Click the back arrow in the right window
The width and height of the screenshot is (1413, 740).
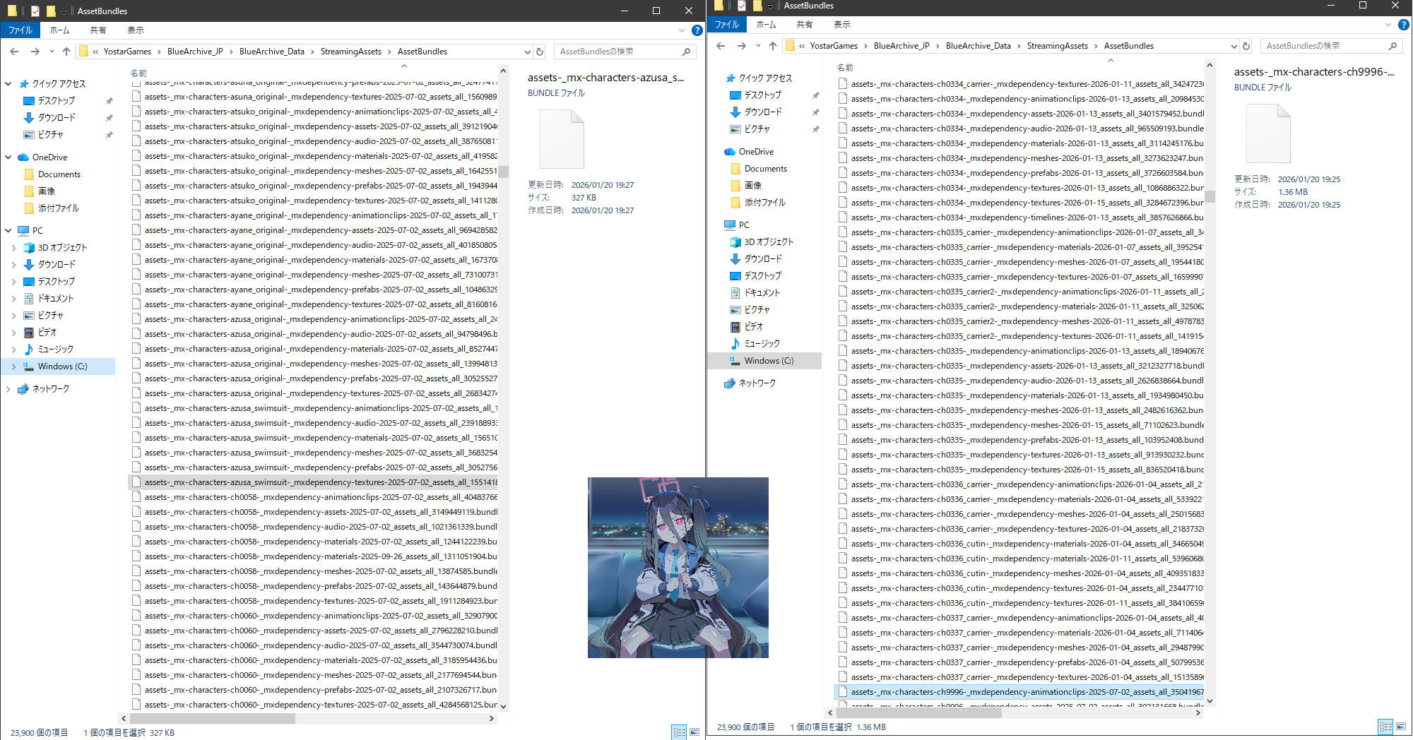[x=721, y=46]
